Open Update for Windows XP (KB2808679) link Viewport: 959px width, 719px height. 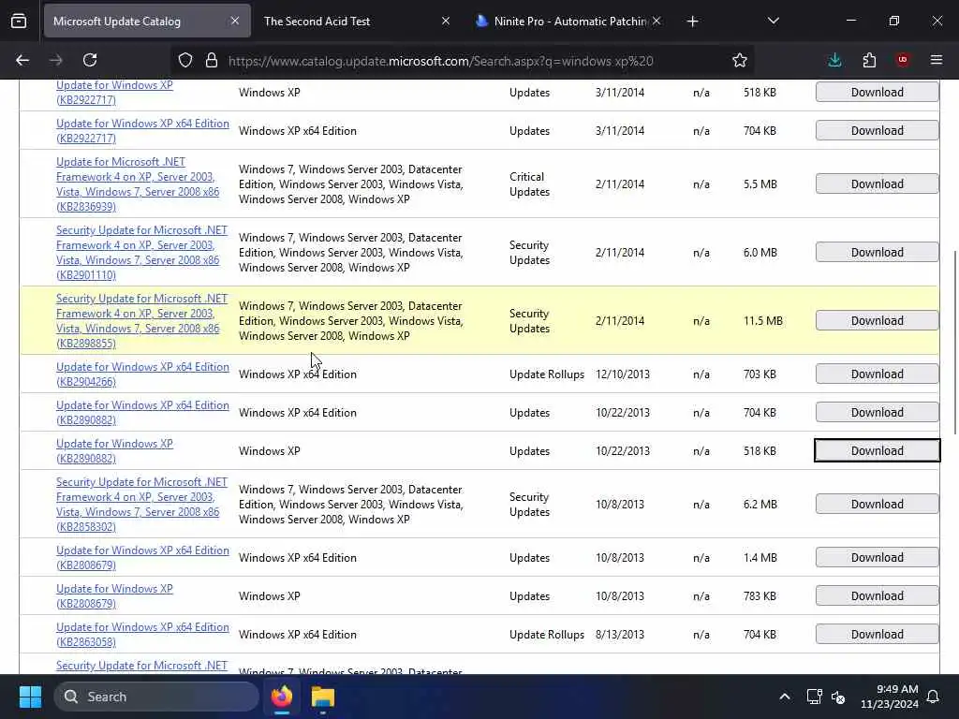[x=114, y=596]
